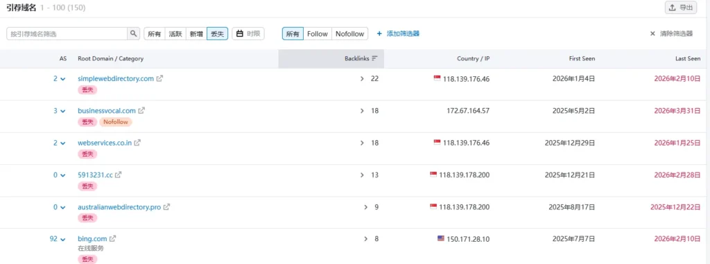The height and width of the screenshot is (264, 710).
Task: Open 5913231.cc domain link
Action: point(95,175)
